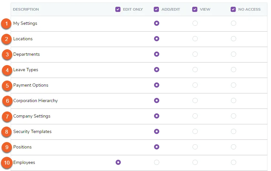This screenshot has height=171, width=271.
Task: Set Leave Types to No Access
Action: click(x=234, y=70)
